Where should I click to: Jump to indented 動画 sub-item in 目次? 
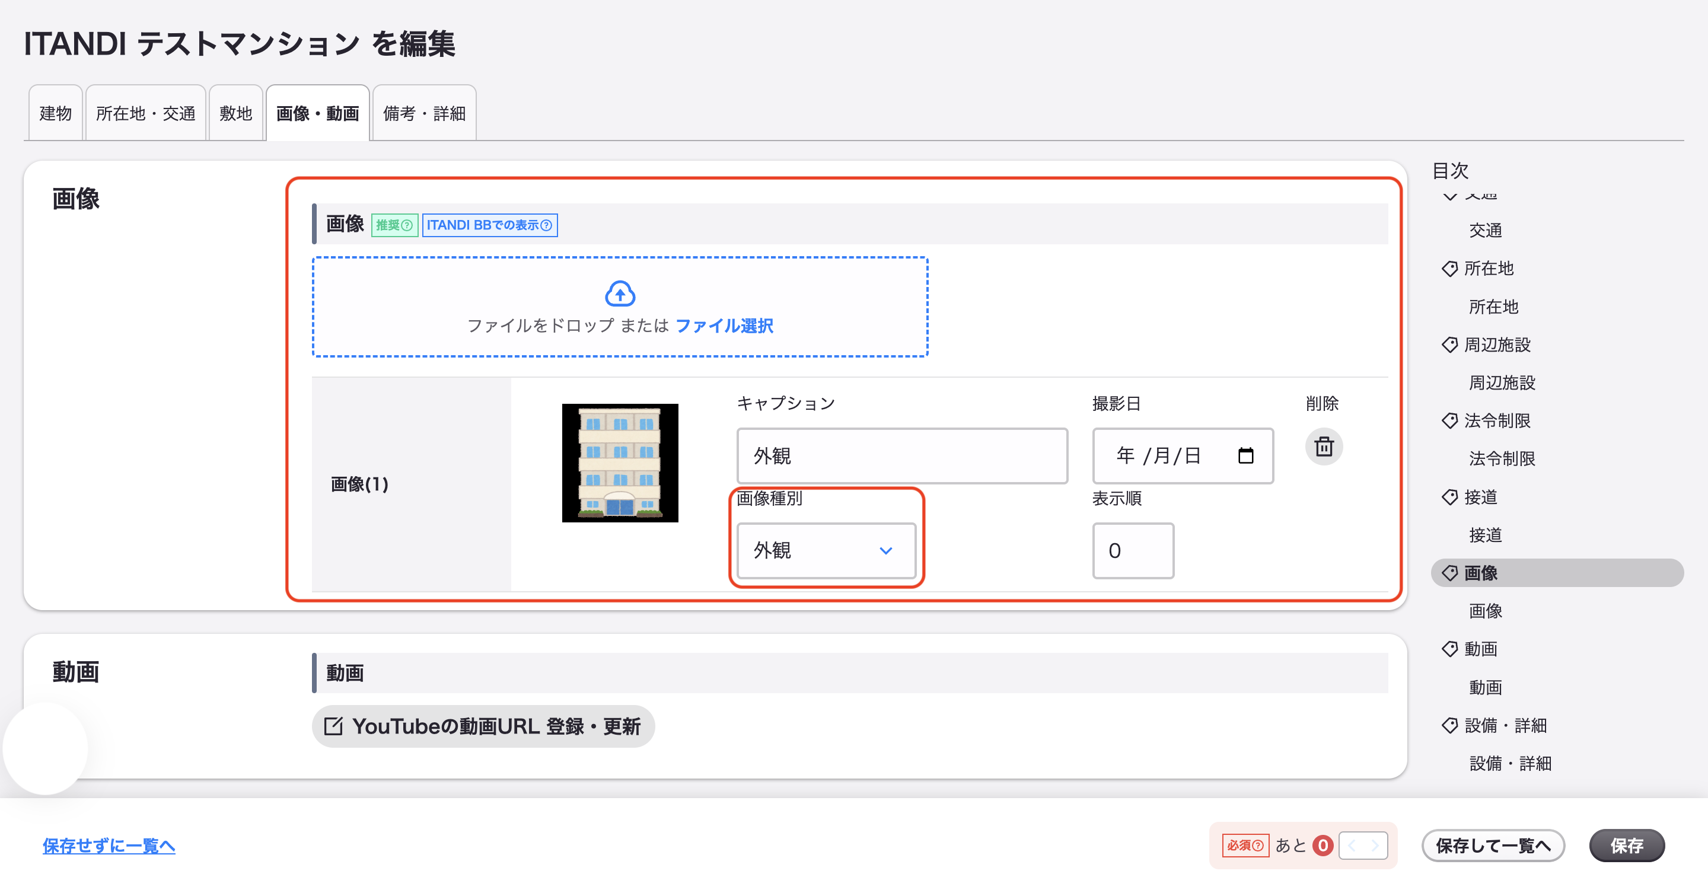coord(1485,687)
